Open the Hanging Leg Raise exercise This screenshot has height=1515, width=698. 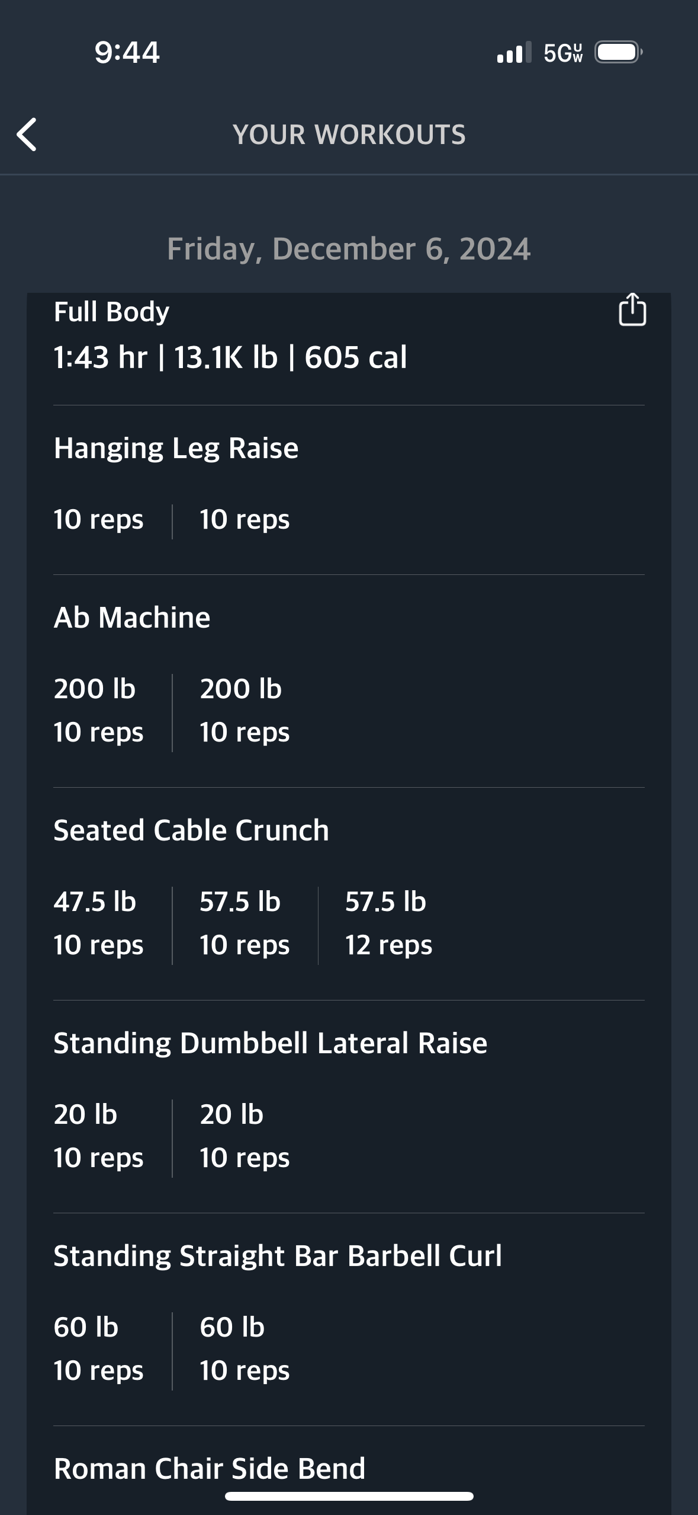(x=176, y=448)
